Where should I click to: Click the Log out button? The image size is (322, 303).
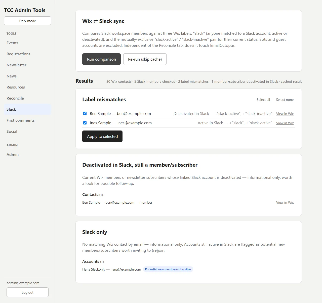tap(27, 292)
